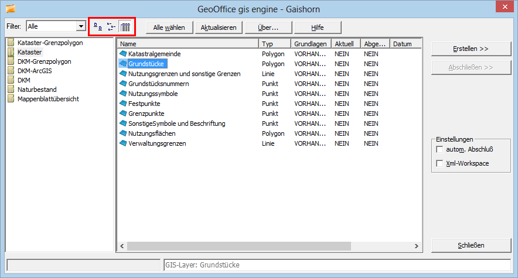Click the Nutzungsgrenzen layer icon
The height and width of the screenshot is (278, 518).
coord(123,73)
